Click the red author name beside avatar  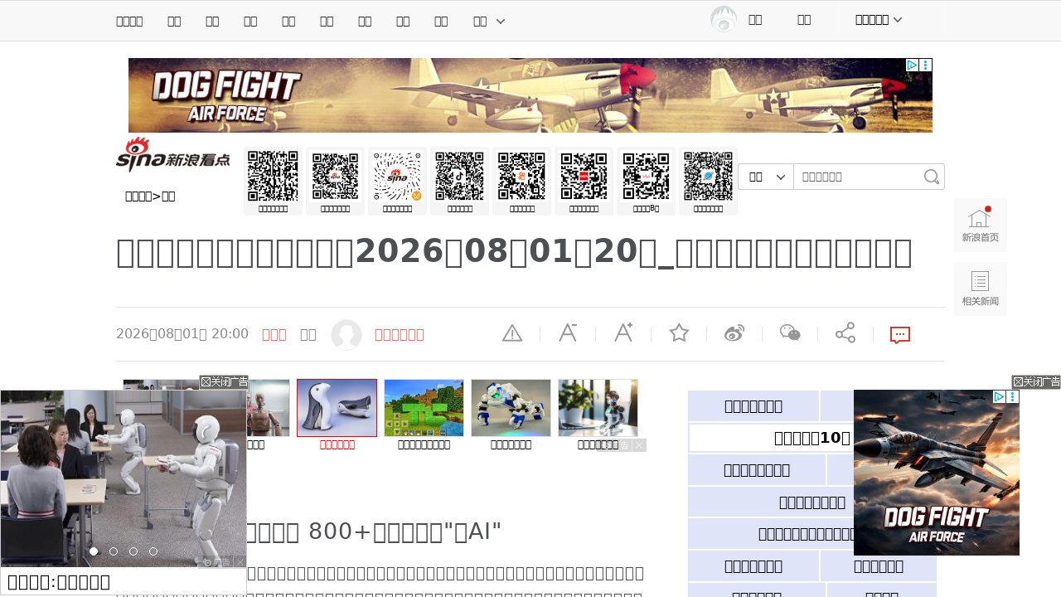click(400, 334)
